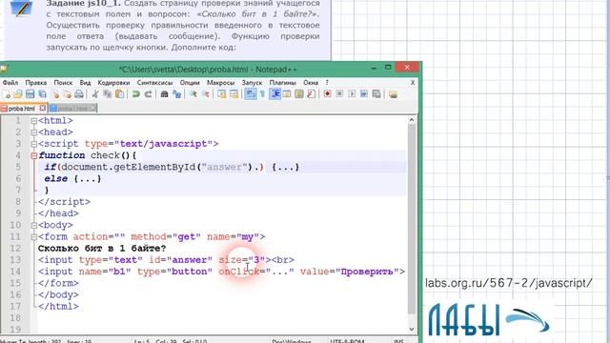Cut selection with the scissors icon
The image size is (610, 343).
tap(95, 94)
